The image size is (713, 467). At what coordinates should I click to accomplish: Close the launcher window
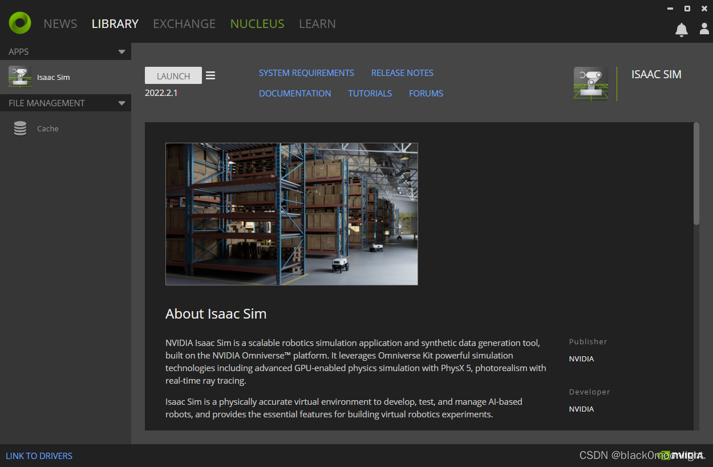704,9
